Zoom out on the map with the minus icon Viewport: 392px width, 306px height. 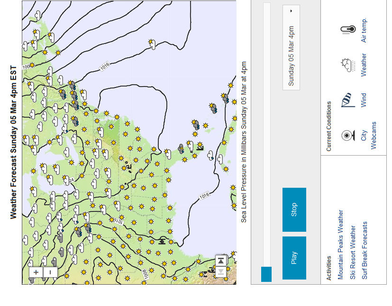(50, 272)
